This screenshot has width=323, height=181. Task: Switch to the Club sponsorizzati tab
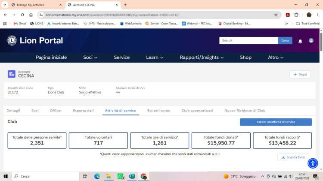(x=197, y=111)
